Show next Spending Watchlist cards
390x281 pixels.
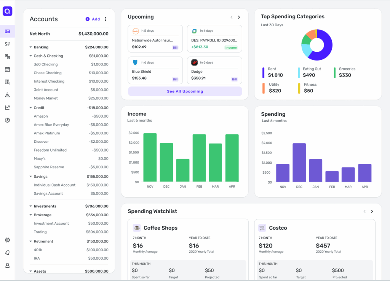click(372, 211)
